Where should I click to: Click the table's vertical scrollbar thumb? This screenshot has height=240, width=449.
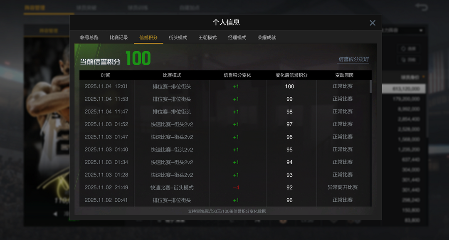tap(370, 87)
